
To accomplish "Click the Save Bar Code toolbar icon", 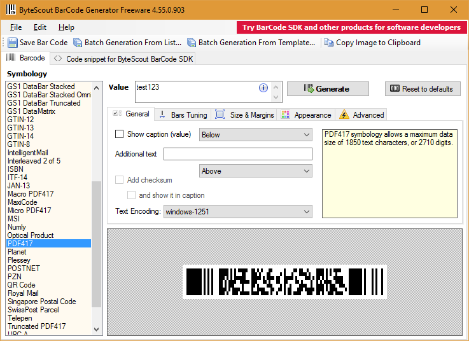I will [13, 43].
